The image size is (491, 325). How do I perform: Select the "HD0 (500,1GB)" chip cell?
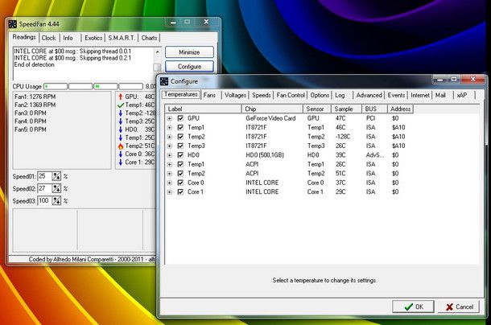pyautogui.click(x=265, y=155)
